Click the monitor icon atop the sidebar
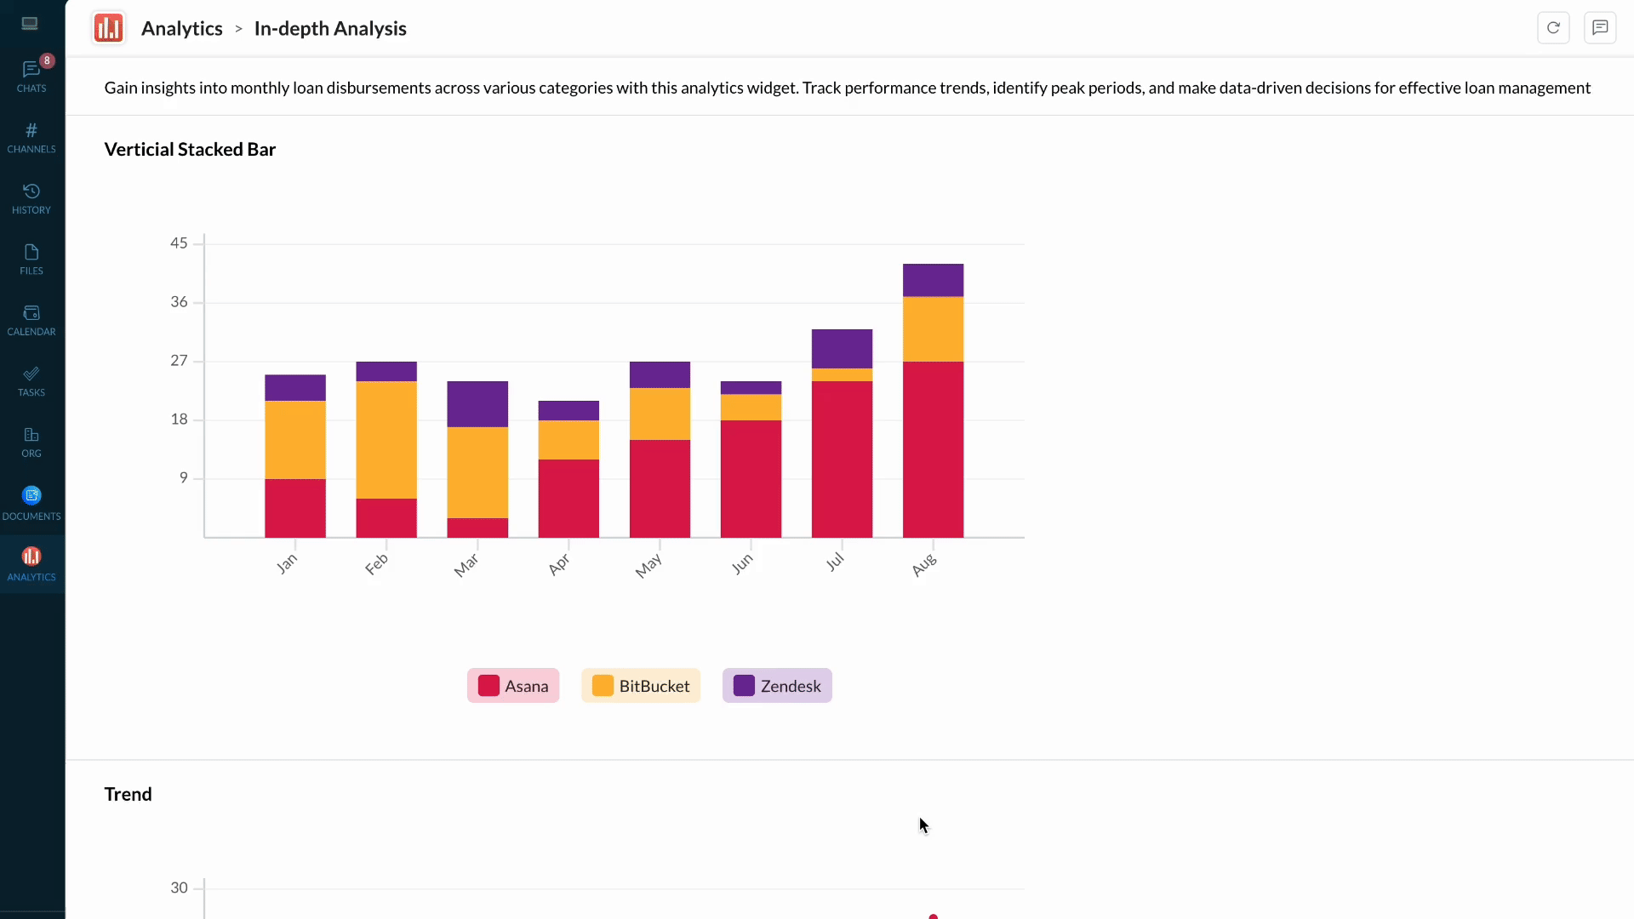This screenshot has width=1634, height=919. [30, 24]
